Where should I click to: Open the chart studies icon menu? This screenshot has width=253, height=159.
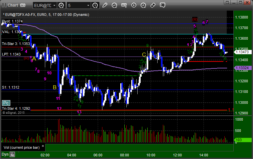click(114, 6)
